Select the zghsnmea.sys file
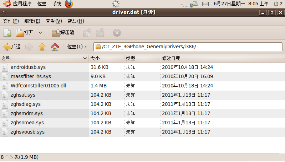The image size is (285, 162). point(27,123)
